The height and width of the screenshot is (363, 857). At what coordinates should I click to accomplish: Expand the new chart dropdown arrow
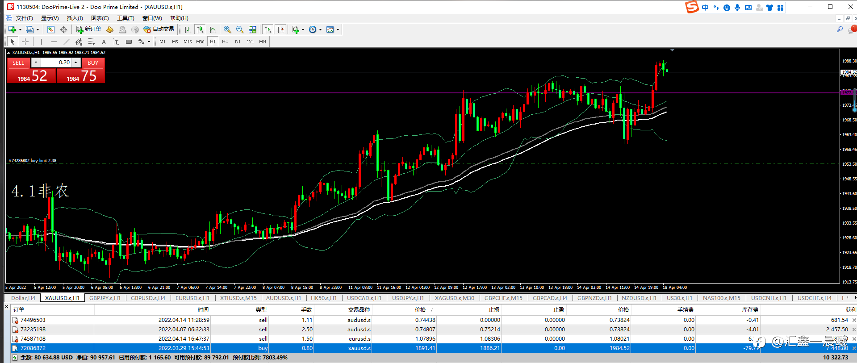click(20, 30)
